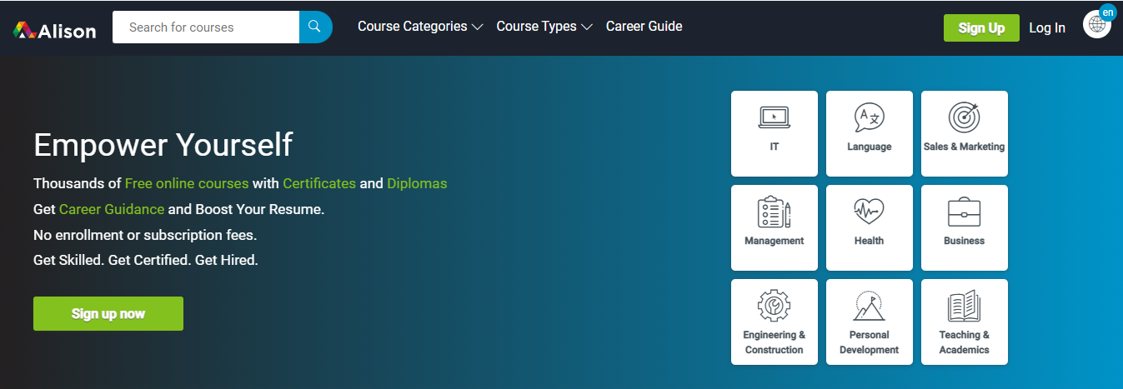Image resolution: width=1123 pixels, height=389 pixels.
Task: Choose the Sales & Marketing target tile
Action: coord(964,133)
